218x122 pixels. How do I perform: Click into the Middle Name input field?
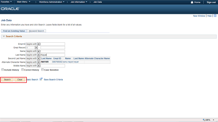tap(53, 66)
